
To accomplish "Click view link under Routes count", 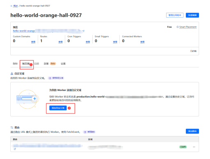I will (60, 42).
